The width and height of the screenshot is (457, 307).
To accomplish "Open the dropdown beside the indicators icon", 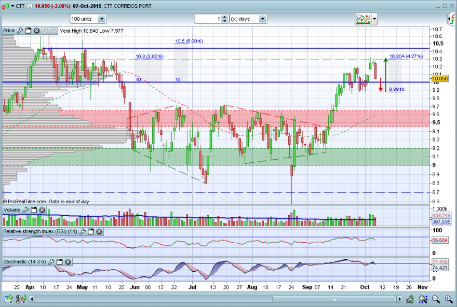I will click(374, 19).
